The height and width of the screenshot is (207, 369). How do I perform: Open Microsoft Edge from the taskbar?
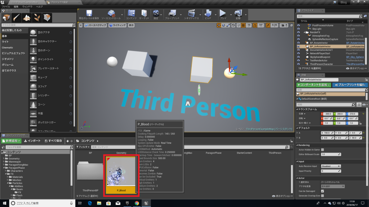click(90, 203)
